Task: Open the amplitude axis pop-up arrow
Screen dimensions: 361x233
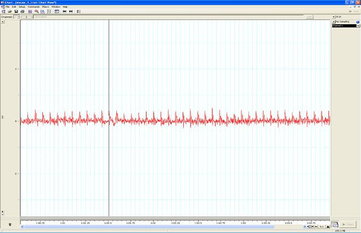Action: 3,21
